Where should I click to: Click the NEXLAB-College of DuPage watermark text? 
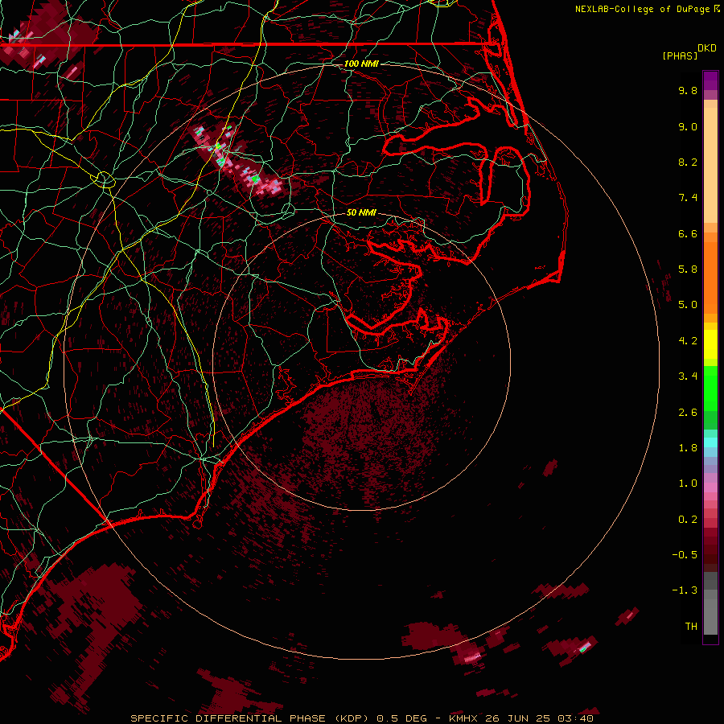point(644,9)
